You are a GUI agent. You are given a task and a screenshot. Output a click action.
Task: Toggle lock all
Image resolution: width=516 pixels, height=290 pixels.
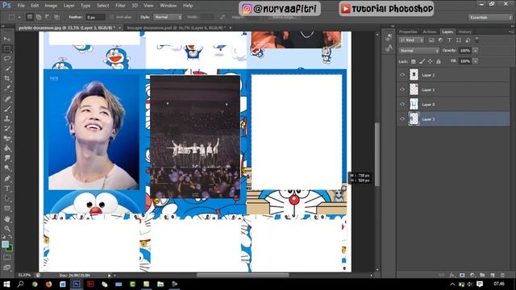click(x=439, y=61)
